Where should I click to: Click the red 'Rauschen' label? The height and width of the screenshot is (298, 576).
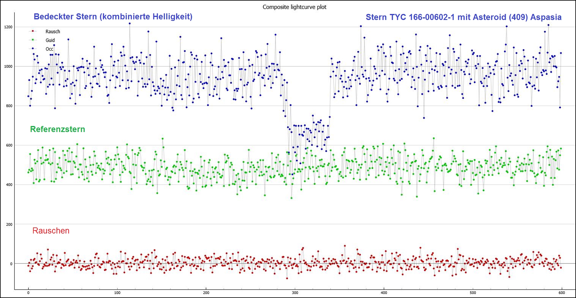[x=51, y=231]
